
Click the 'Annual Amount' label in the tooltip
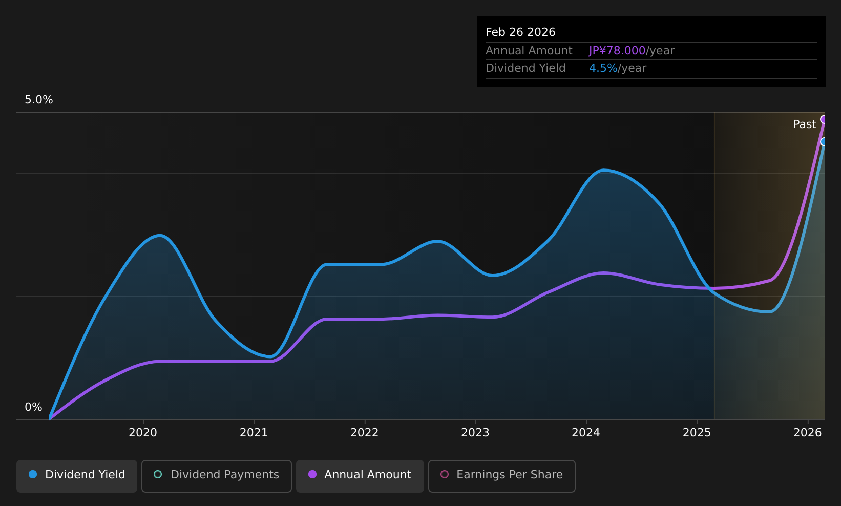[x=529, y=51]
